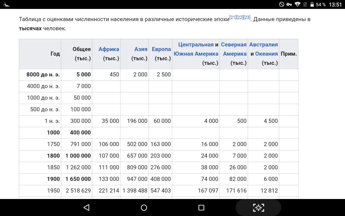345x216 pixels.
Task: Open the Европа column header link
Action: [x=161, y=49]
